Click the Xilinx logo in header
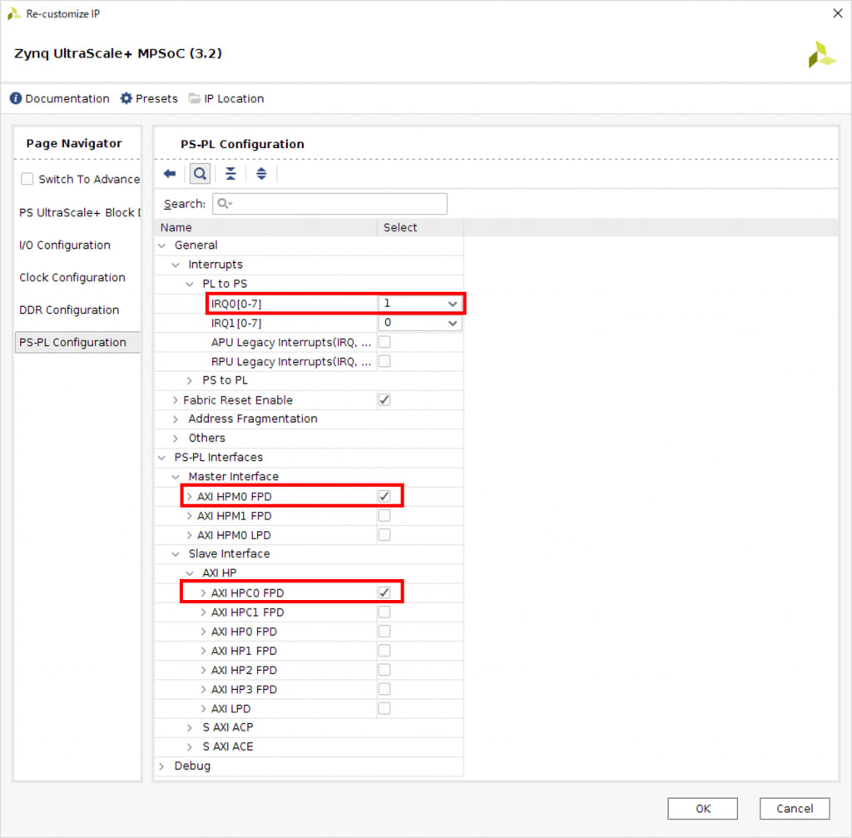 pyautogui.click(x=821, y=54)
